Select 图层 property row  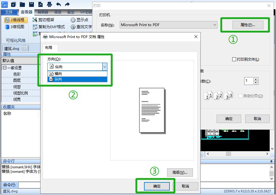[x=21, y=80]
